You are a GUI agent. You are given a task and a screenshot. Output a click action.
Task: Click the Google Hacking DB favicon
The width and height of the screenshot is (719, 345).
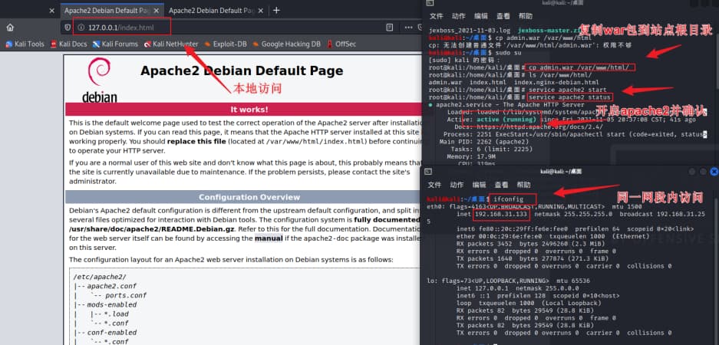(x=256, y=44)
